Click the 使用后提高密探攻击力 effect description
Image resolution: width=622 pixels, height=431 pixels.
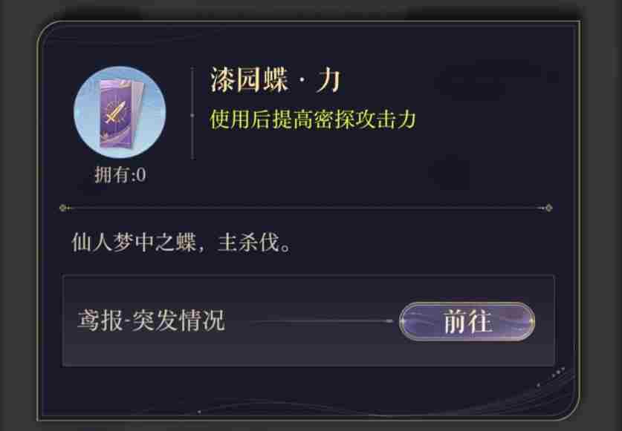(x=313, y=119)
